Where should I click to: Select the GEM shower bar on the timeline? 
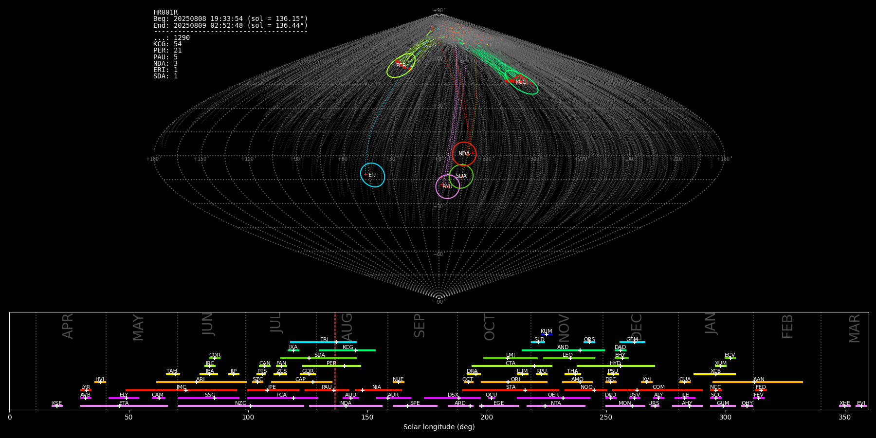coord(632,342)
